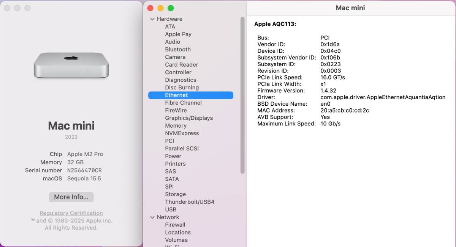Select Disc Burning entry
This screenshot has height=247, width=456.
coord(182,88)
